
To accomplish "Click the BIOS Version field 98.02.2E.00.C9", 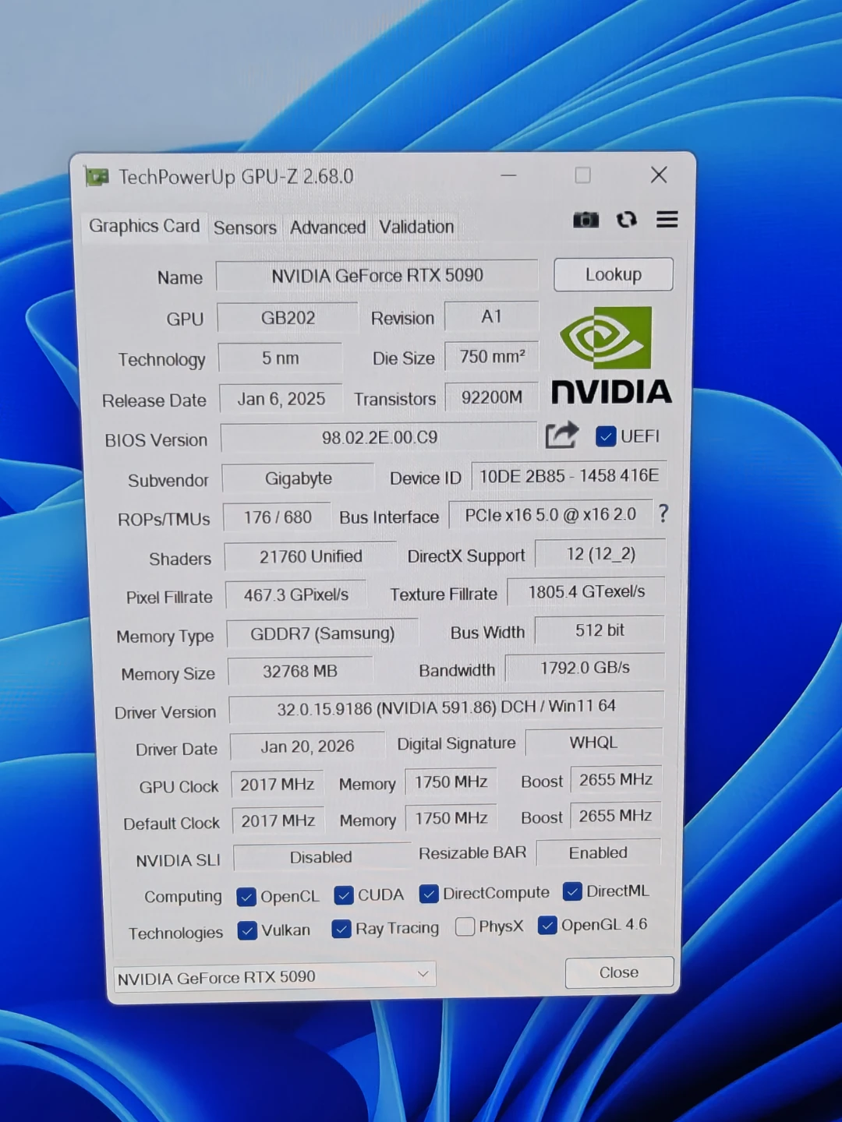I will coord(380,438).
